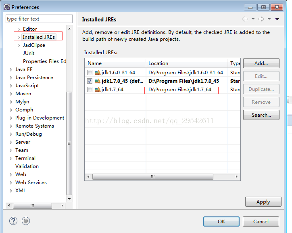Select Validation in the preferences tree
Screen dimensions: 292x233
pyautogui.click(x=27, y=166)
